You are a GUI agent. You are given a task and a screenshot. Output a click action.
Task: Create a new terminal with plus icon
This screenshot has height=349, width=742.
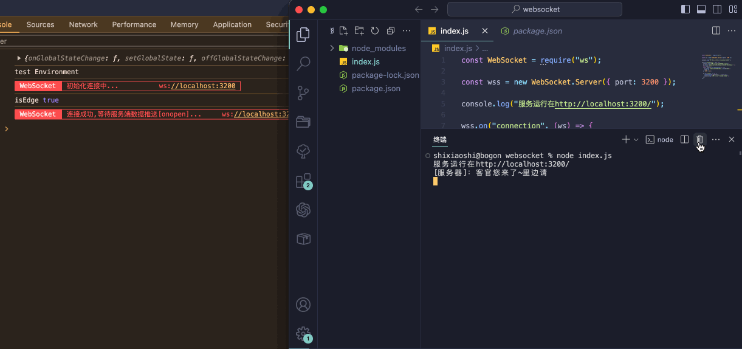point(626,139)
